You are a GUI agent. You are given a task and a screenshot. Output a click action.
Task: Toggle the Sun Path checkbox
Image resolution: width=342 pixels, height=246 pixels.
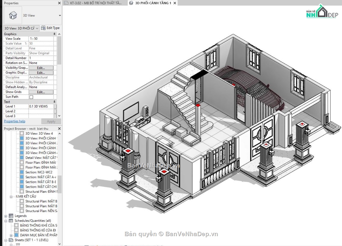coord(31,97)
